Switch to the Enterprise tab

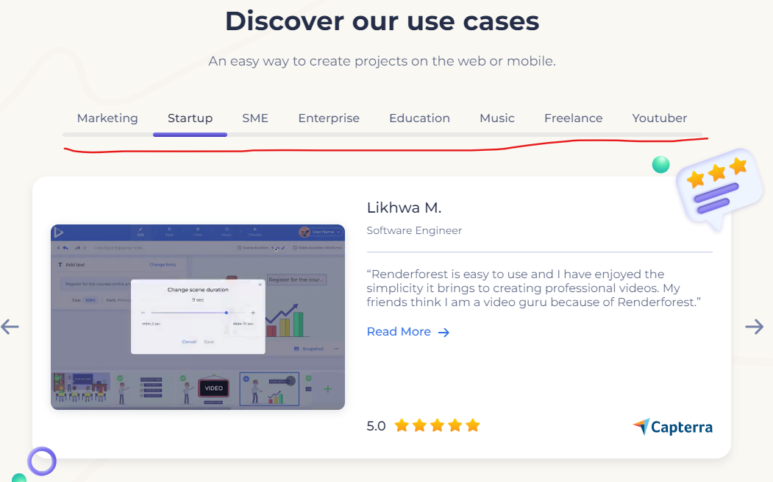click(x=329, y=118)
